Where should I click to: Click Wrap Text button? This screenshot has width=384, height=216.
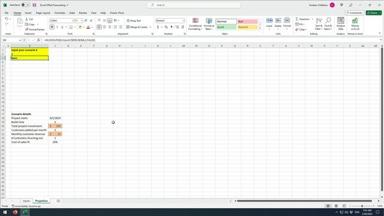click(x=134, y=20)
